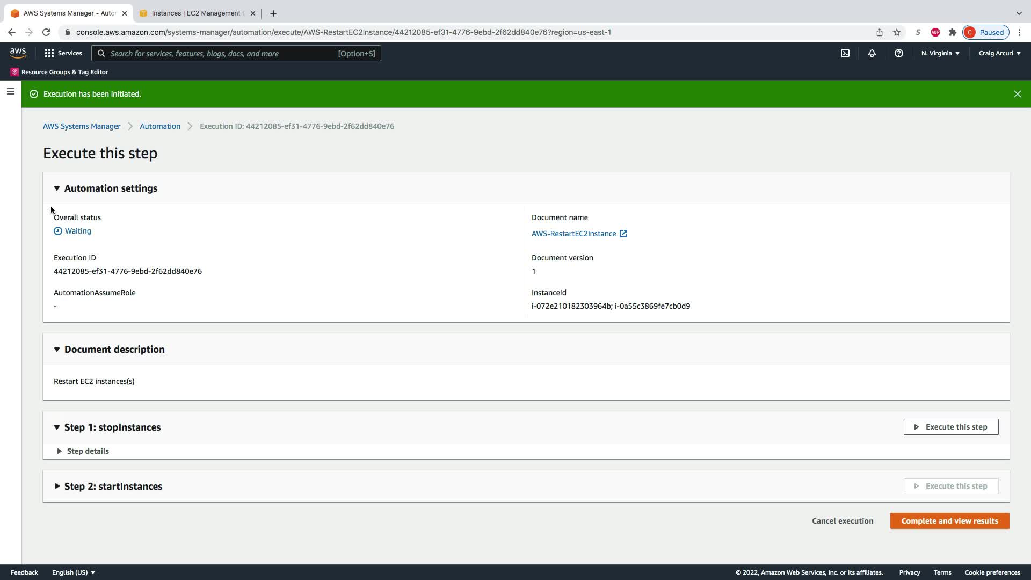Click Complete and view results
The image size is (1031, 580).
click(x=949, y=521)
